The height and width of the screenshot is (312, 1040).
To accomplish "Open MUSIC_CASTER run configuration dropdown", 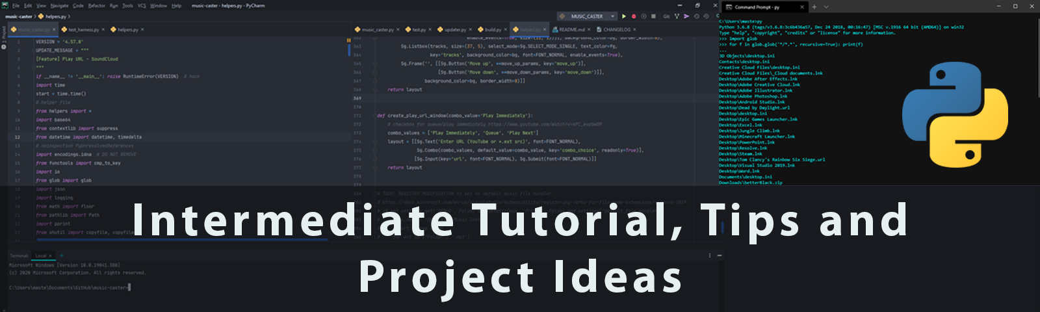I will click(587, 16).
